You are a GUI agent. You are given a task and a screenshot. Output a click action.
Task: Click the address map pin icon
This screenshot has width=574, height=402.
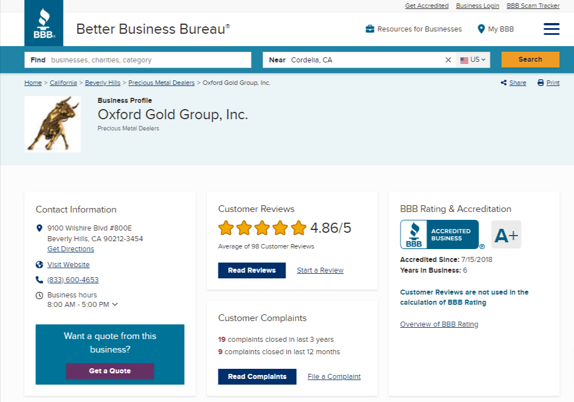[39, 228]
